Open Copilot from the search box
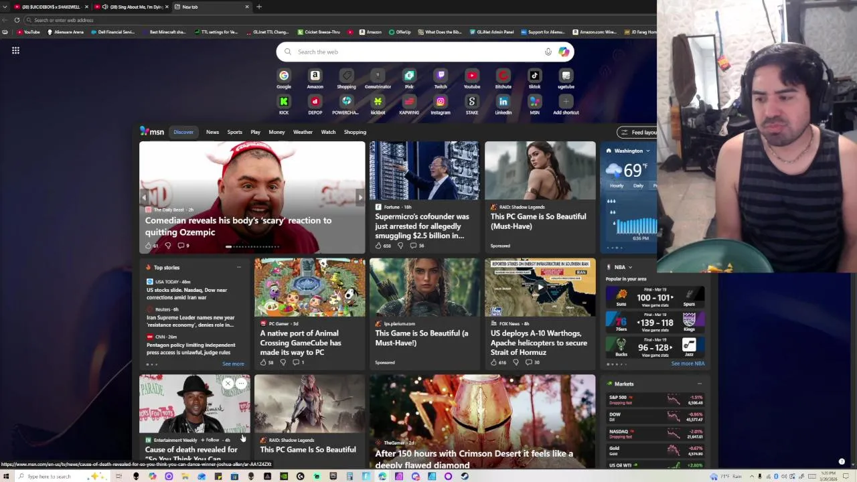The width and height of the screenshot is (857, 482). [x=564, y=52]
